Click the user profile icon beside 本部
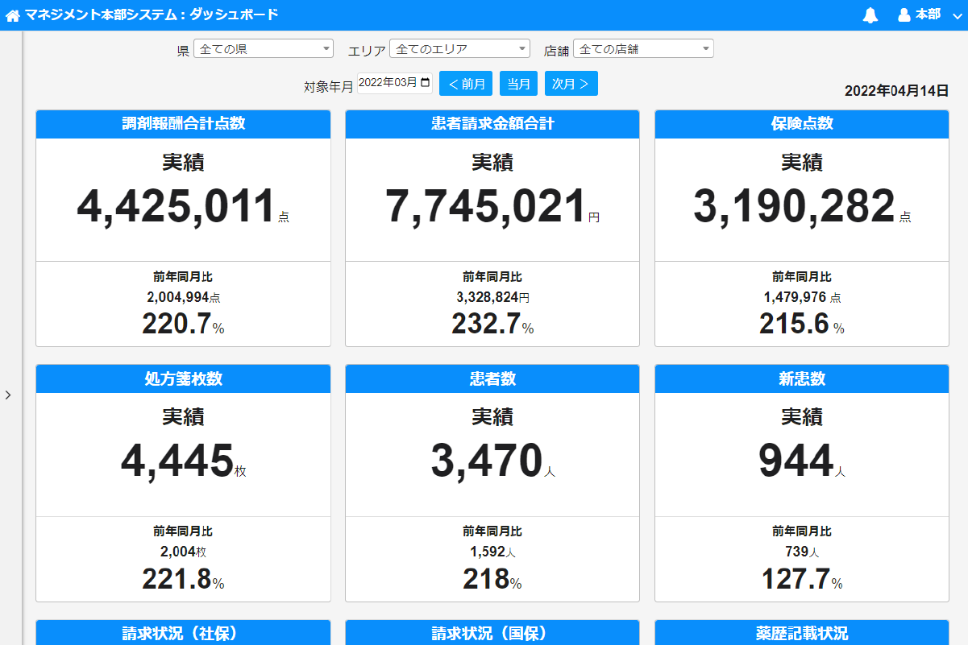 pos(904,15)
